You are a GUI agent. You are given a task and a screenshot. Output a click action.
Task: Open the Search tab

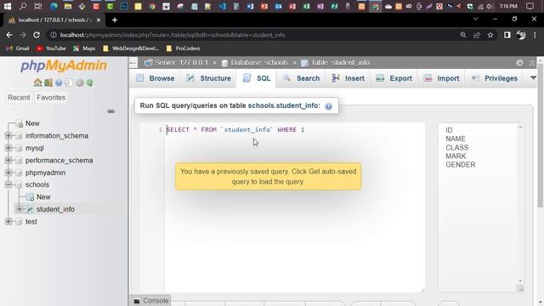click(x=301, y=78)
